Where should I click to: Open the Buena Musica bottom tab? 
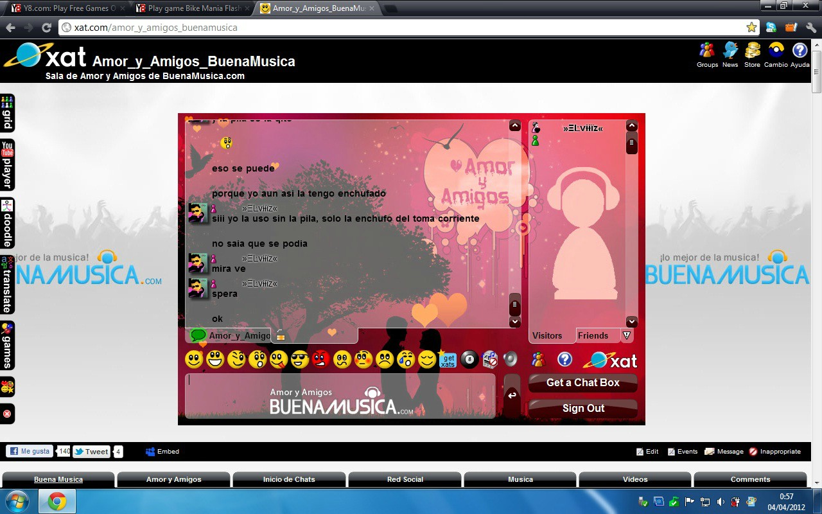click(58, 479)
